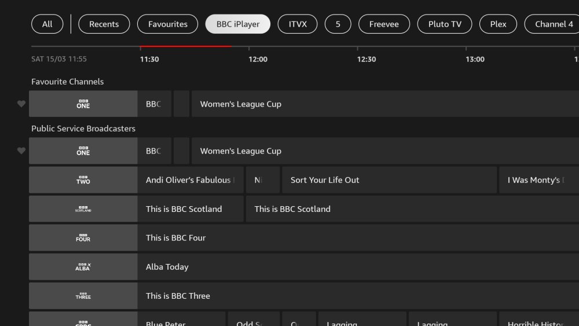Open the Freevee filter

(384, 24)
